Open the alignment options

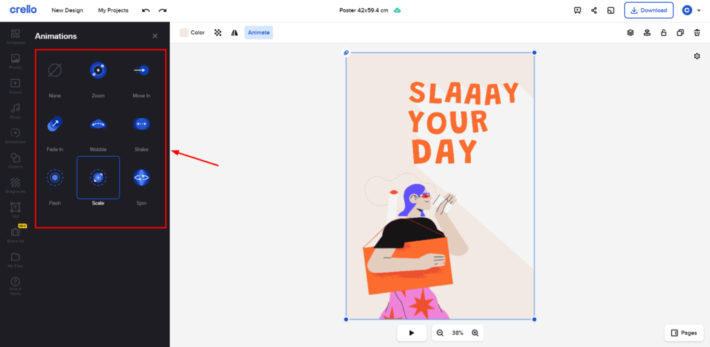point(647,33)
